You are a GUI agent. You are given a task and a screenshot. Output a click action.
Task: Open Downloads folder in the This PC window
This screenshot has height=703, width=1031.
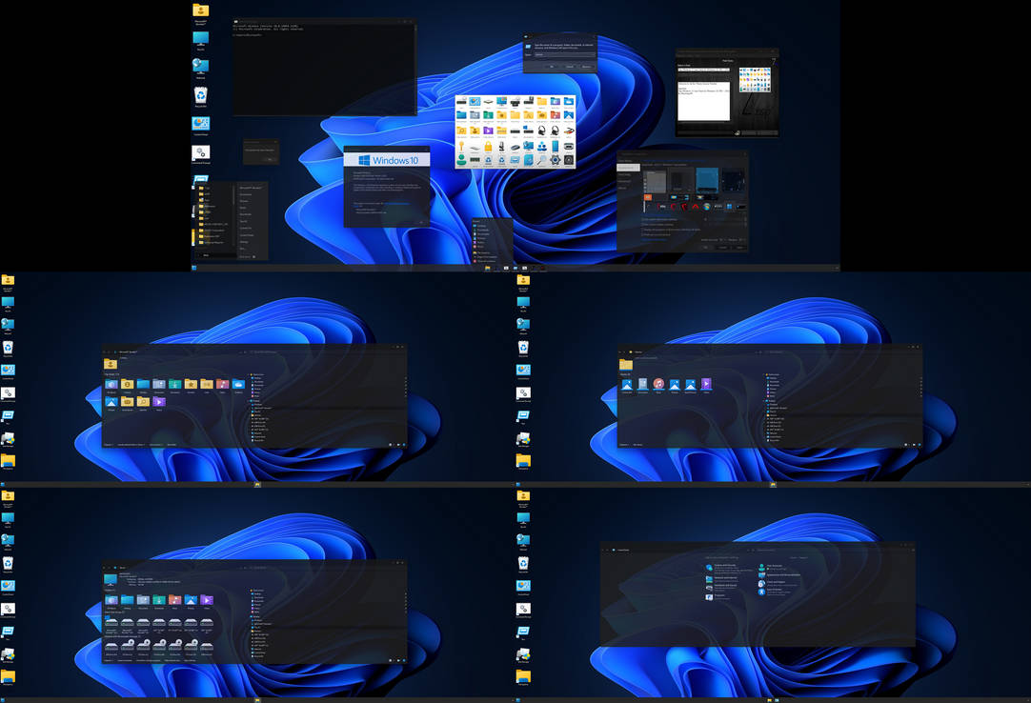159,600
